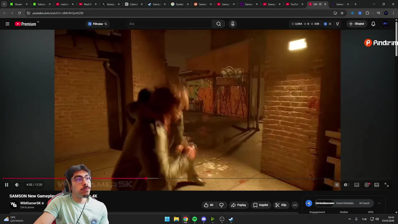Click the TUR language indicator
The image size is (398, 224).
(364, 219)
